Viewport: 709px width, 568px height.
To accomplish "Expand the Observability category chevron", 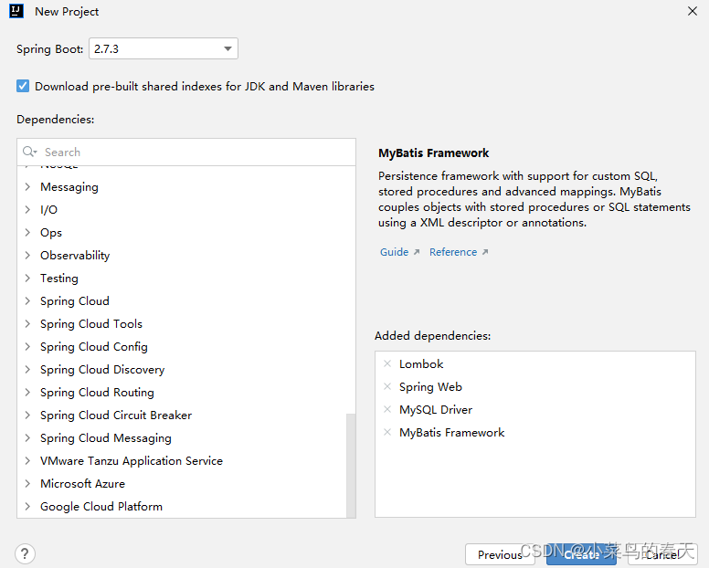I will pyautogui.click(x=27, y=256).
